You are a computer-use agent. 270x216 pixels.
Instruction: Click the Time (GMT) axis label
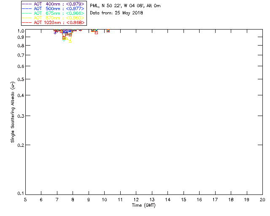coord(144,205)
